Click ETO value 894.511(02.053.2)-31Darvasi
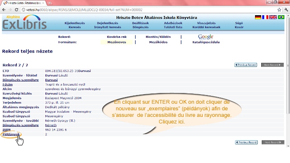Screen dimensions: 290x163 pos(68,71)
